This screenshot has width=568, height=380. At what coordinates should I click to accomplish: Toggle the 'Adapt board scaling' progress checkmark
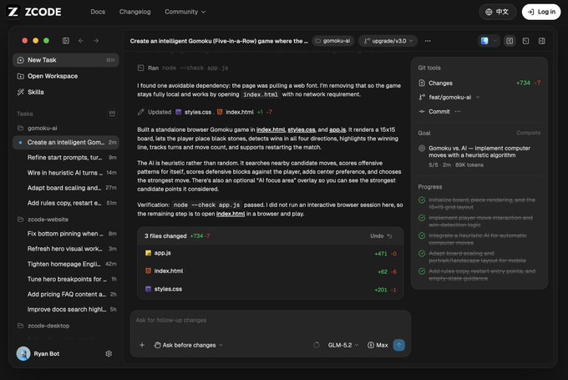[422, 253]
